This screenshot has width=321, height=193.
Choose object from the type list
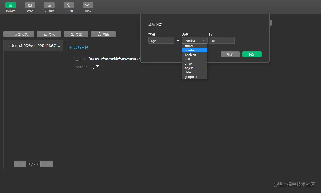pyautogui.click(x=195, y=68)
